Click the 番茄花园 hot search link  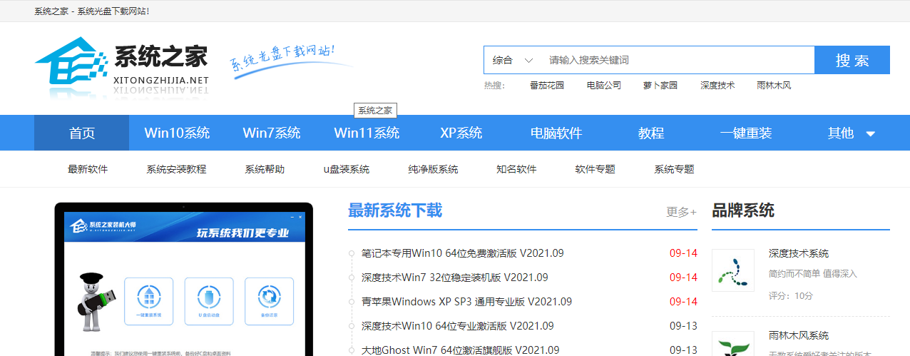(x=546, y=86)
